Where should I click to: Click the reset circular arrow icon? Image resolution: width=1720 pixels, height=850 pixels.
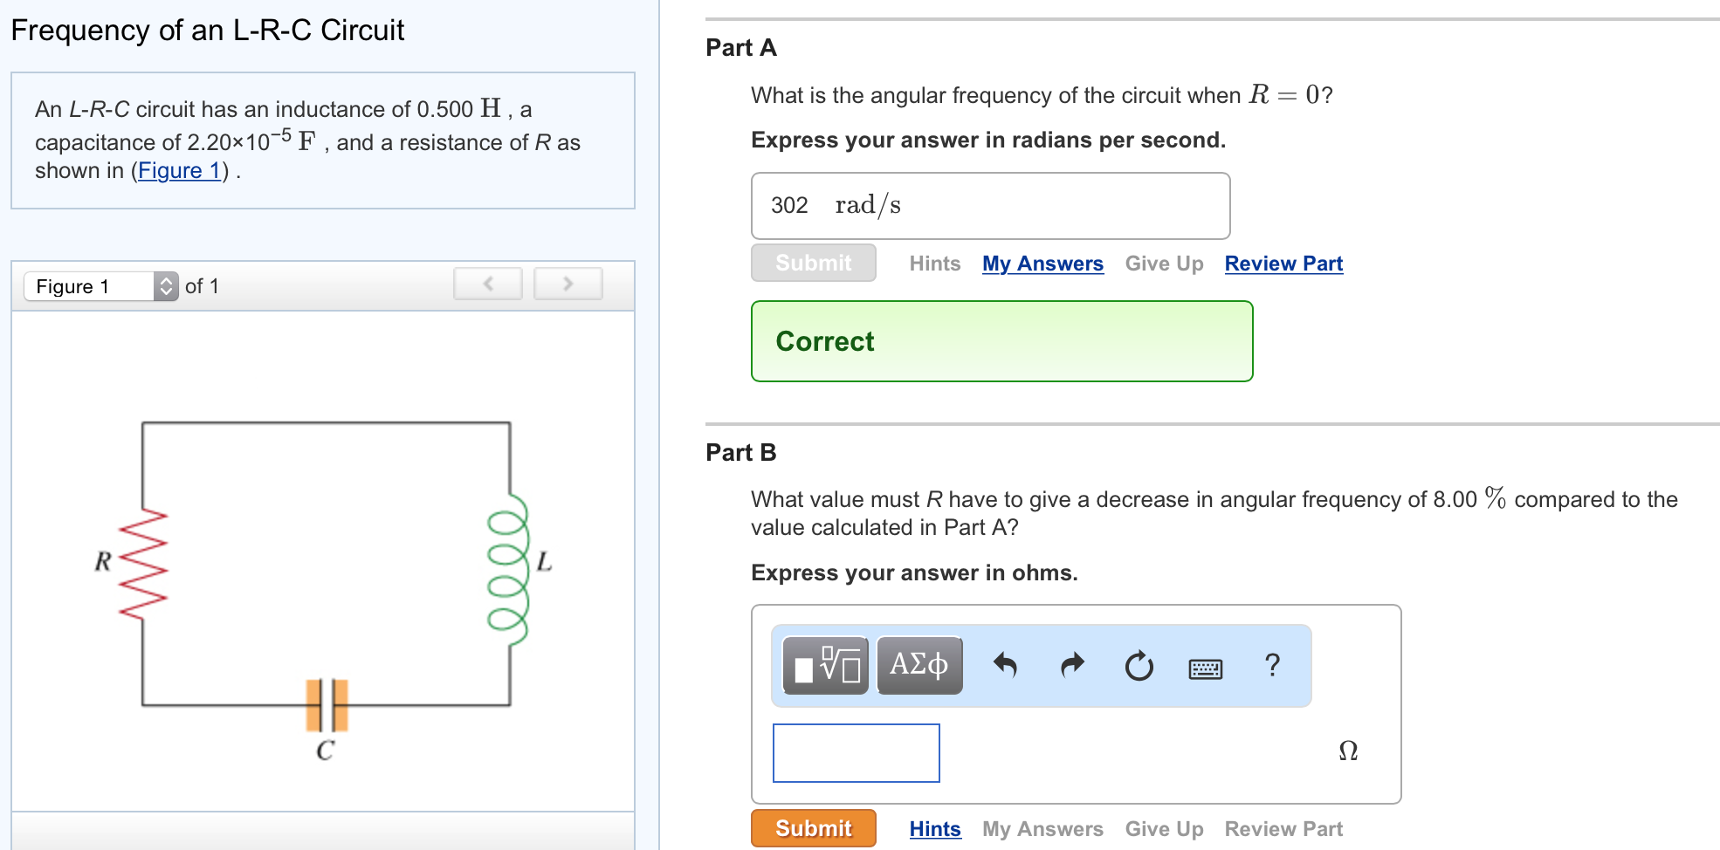tap(1139, 667)
